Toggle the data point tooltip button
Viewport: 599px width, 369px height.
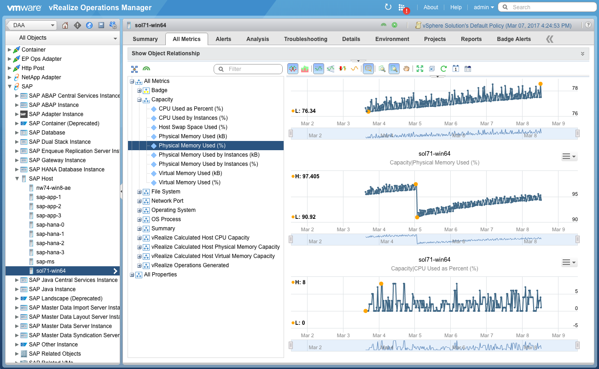(x=368, y=69)
